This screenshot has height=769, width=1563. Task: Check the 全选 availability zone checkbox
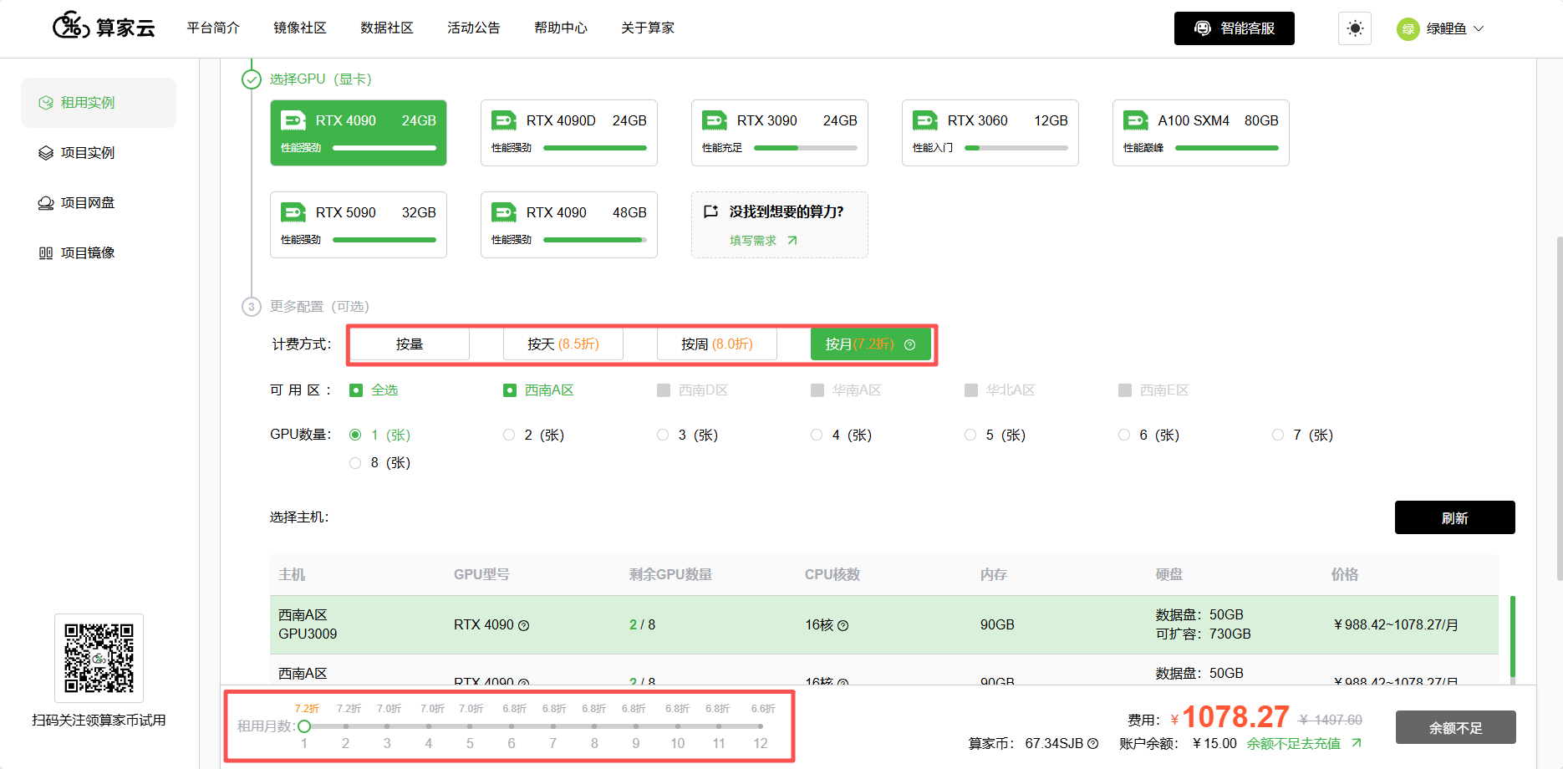pyautogui.click(x=356, y=390)
